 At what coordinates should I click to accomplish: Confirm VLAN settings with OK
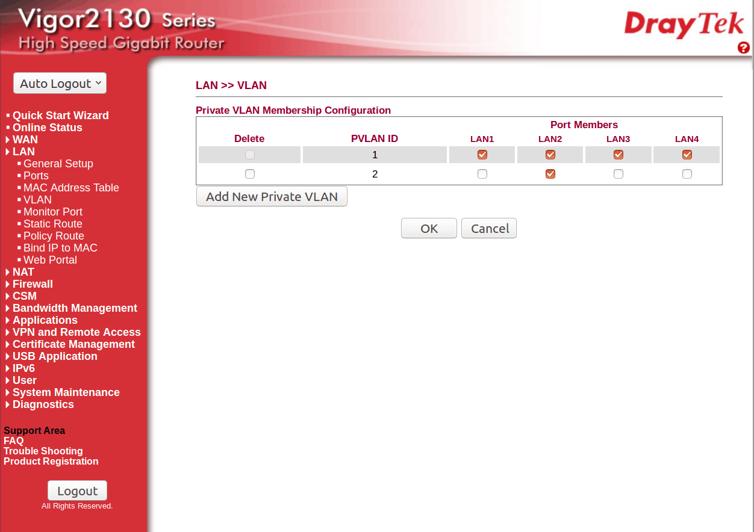tap(429, 228)
